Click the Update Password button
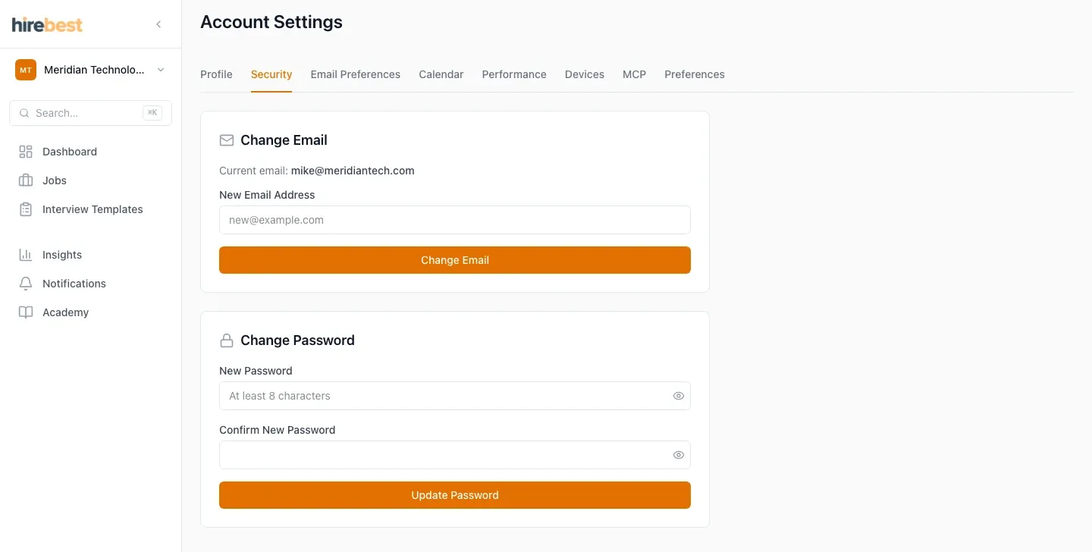This screenshot has width=1092, height=552. point(455,495)
